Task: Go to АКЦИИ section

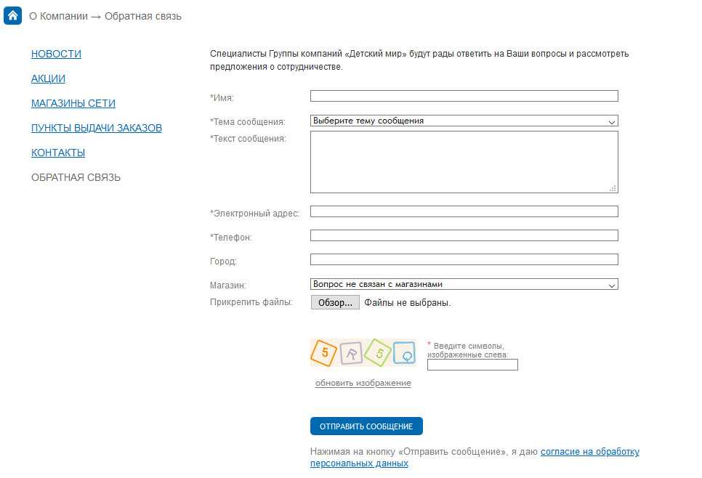Action: [x=48, y=78]
